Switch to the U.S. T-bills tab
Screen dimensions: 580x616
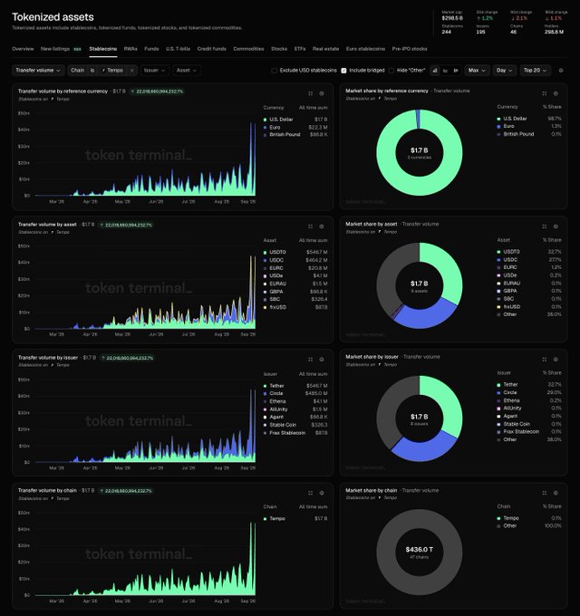click(x=178, y=49)
